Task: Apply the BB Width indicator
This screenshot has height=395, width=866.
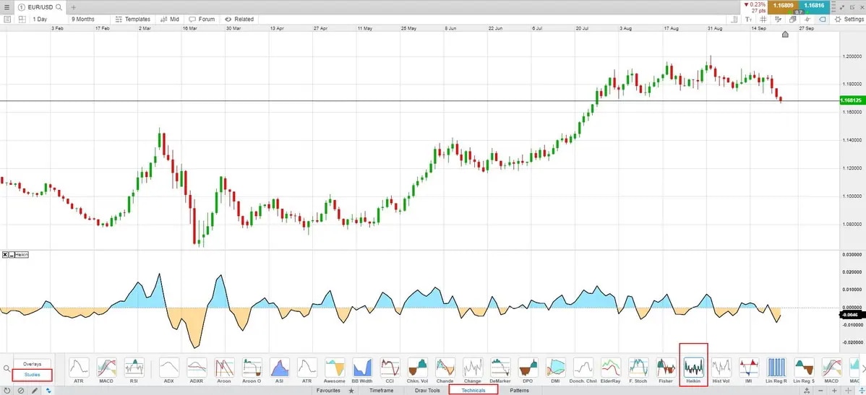Action: [361, 368]
